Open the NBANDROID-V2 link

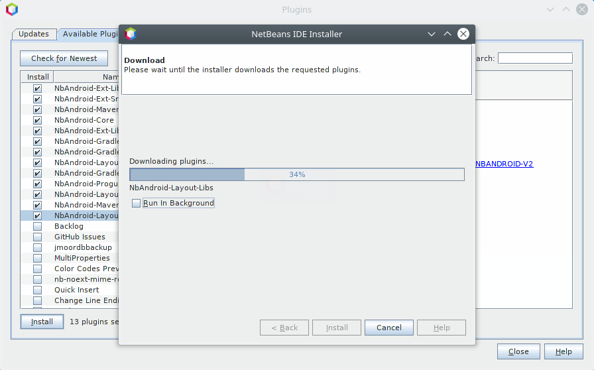[505, 164]
